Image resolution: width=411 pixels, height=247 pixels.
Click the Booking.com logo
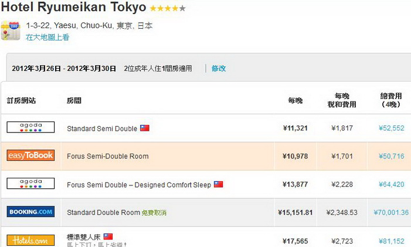tap(30, 212)
